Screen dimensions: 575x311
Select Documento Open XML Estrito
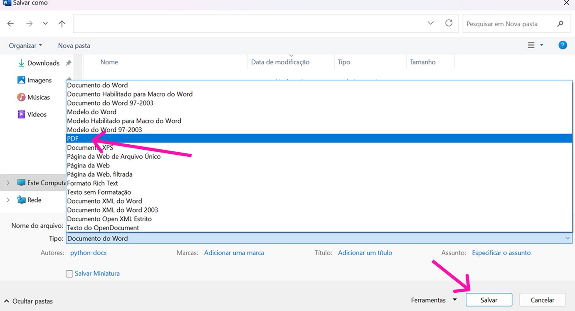[x=319, y=219]
